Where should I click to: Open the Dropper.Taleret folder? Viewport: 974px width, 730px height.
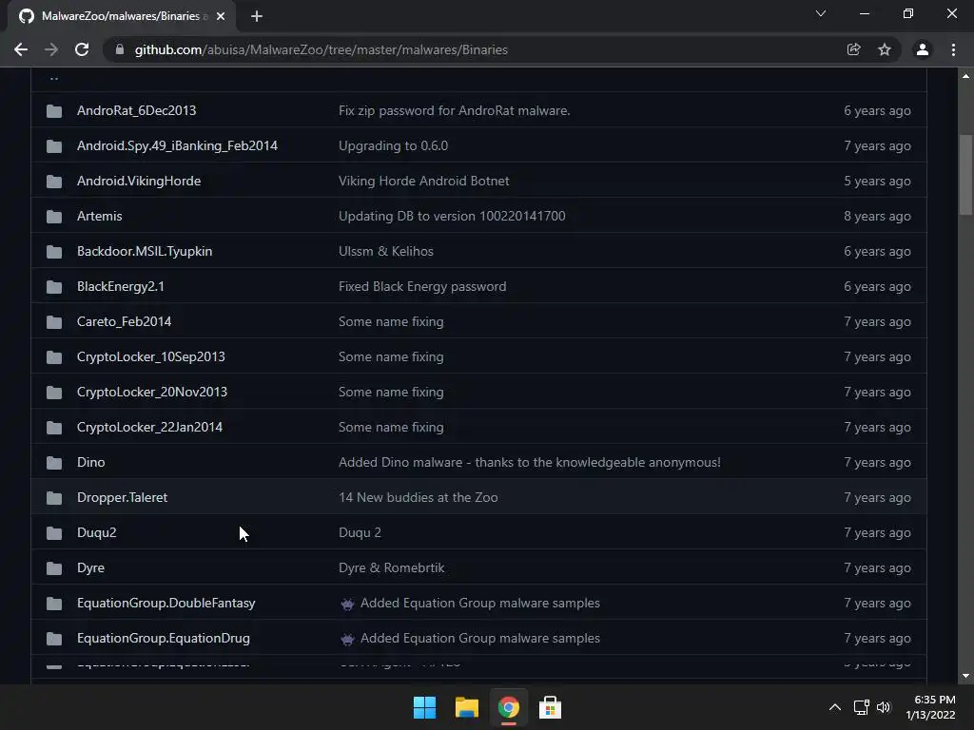tap(123, 497)
